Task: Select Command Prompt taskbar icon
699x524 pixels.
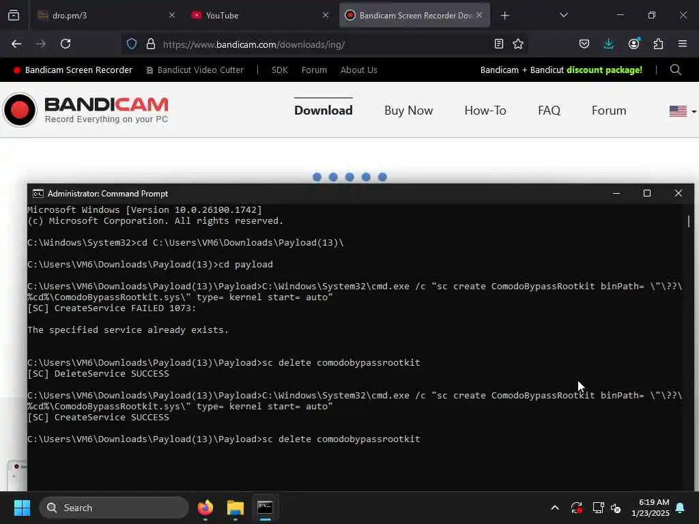Action: pos(266,508)
